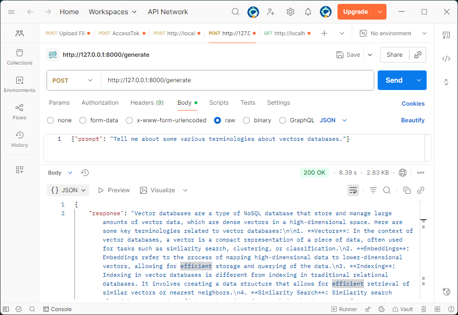Open the Console from the status bar
Image resolution: width=458 pixels, height=315 pixels.
(x=57, y=309)
